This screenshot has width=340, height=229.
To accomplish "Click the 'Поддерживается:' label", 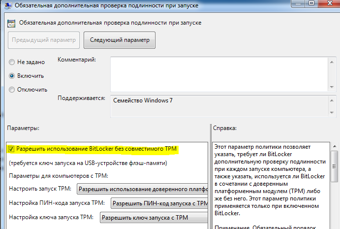I will click(x=81, y=98).
